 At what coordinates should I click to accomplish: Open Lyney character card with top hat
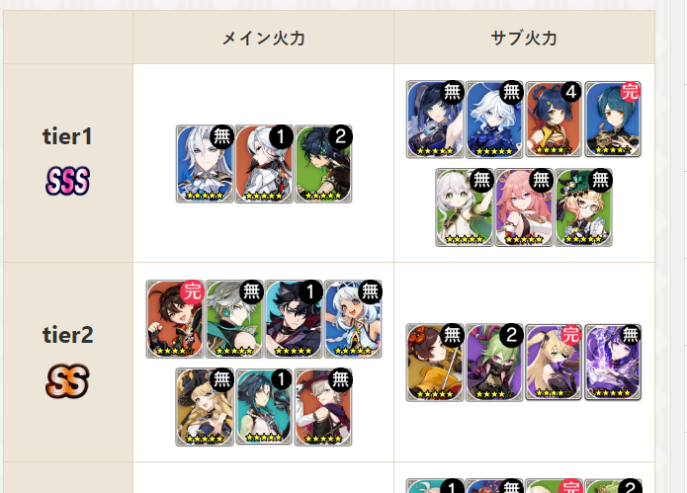(x=323, y=407)
